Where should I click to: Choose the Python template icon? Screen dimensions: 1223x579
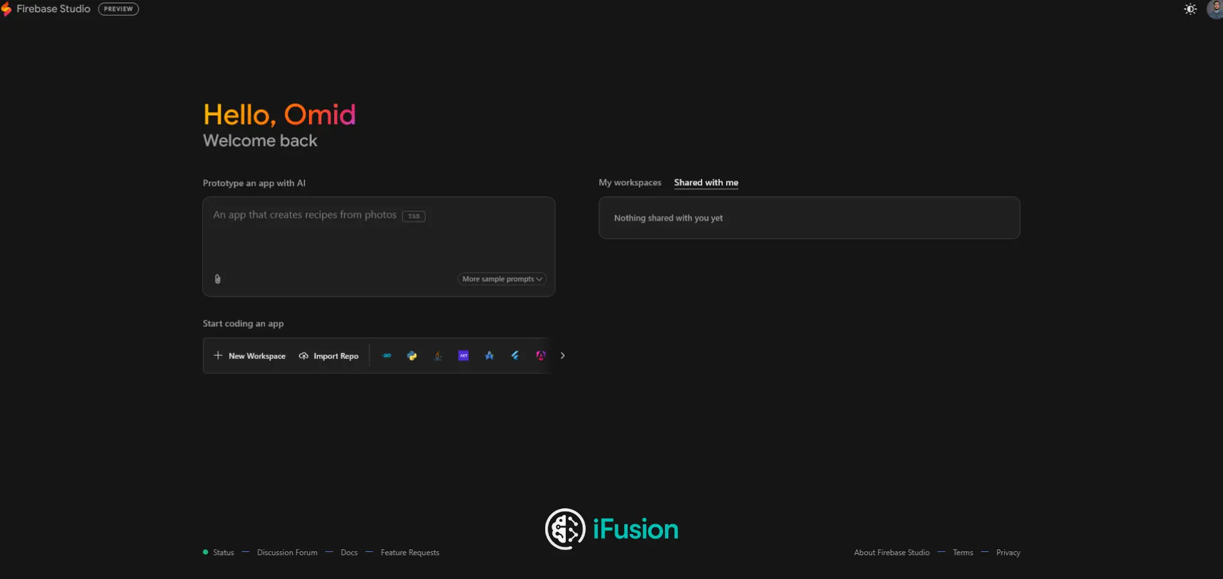pos(412,356)
